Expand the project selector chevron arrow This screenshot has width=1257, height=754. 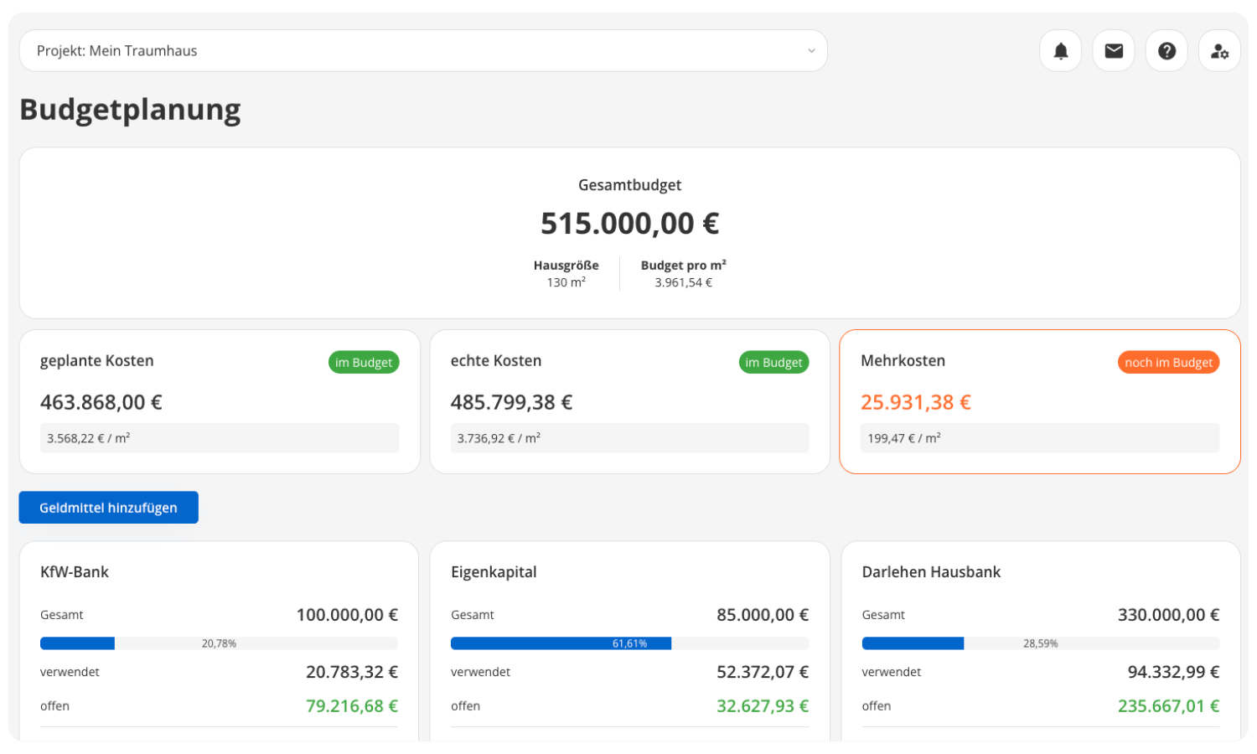(811, 51)
